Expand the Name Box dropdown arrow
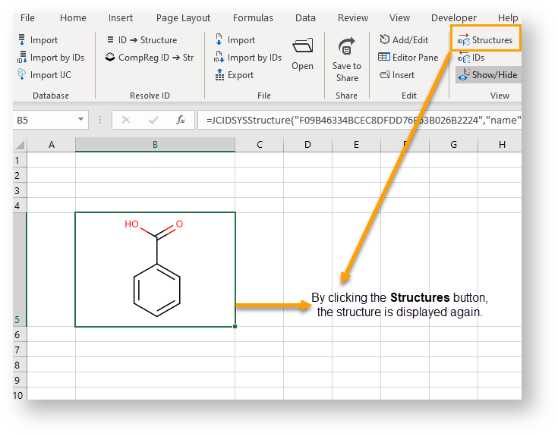The width and height of the screenshot is (558, 436). click(81, 120)
